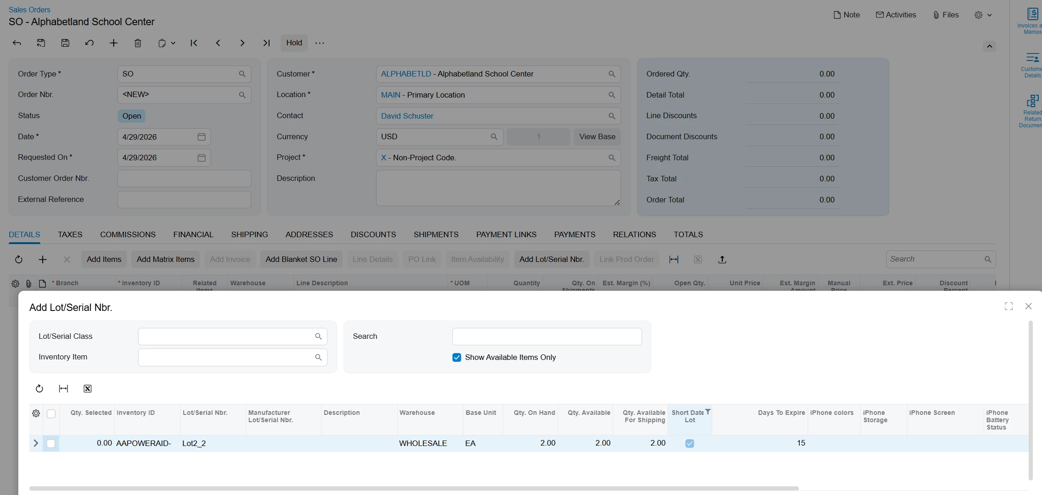Screen dimensions: 1042x495
Task: Open the clipboard dropdown arrow
Action: [173, 43]
